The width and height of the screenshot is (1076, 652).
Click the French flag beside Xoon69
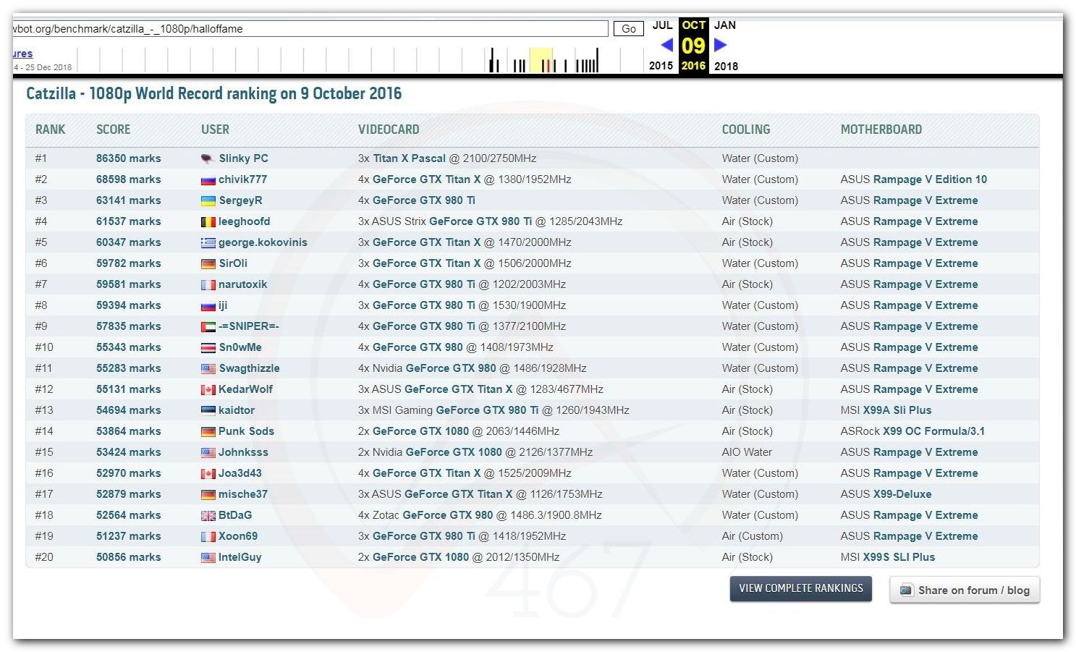(208, 536)
